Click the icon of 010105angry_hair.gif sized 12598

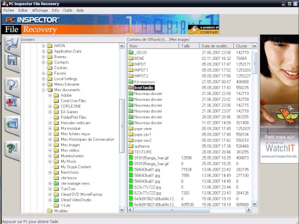pyautogui.click(x=131, y=158)
